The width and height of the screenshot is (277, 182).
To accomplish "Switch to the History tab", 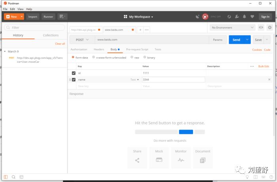I will [18, 35].
